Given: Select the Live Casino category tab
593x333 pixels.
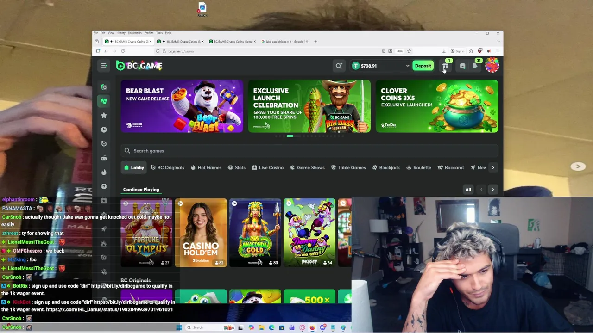Looking at the screenshot, I should 268,167.
